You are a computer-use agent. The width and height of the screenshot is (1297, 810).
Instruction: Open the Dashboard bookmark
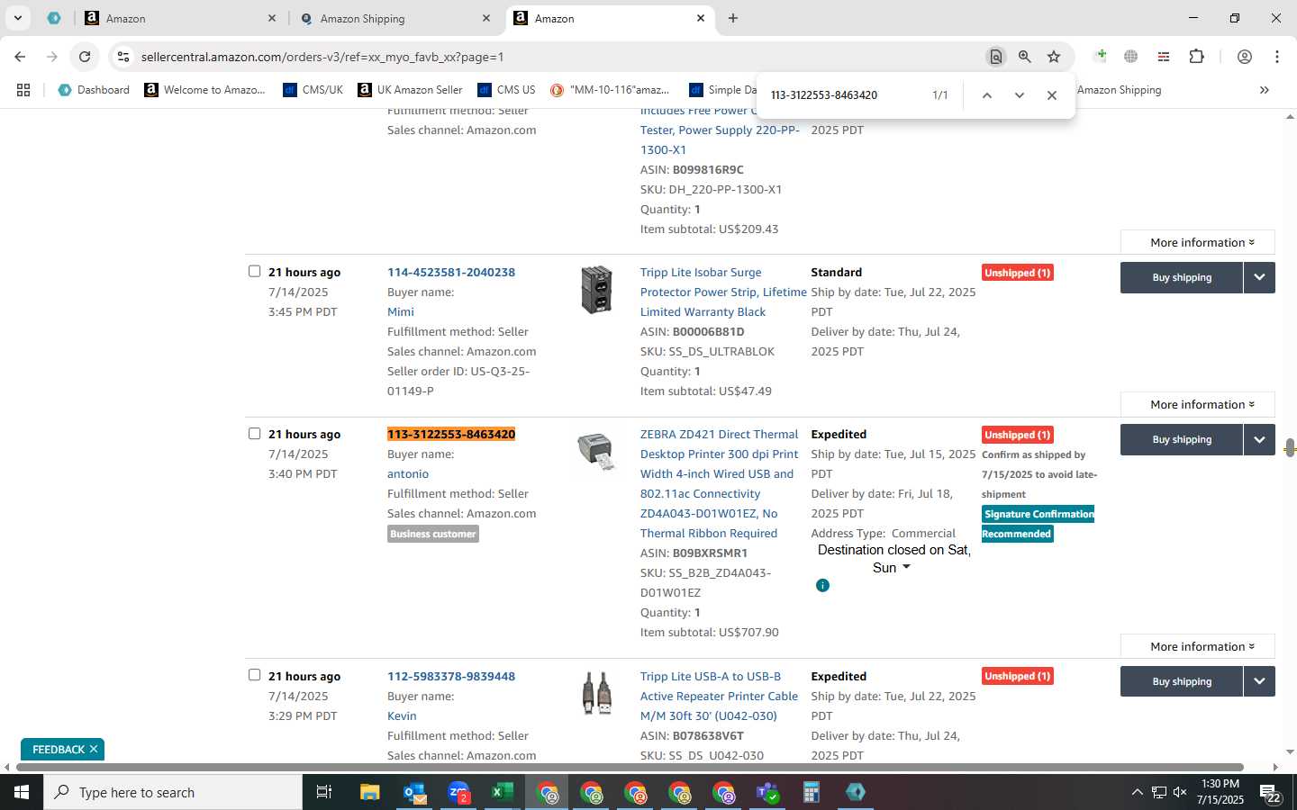pos(94,90)
